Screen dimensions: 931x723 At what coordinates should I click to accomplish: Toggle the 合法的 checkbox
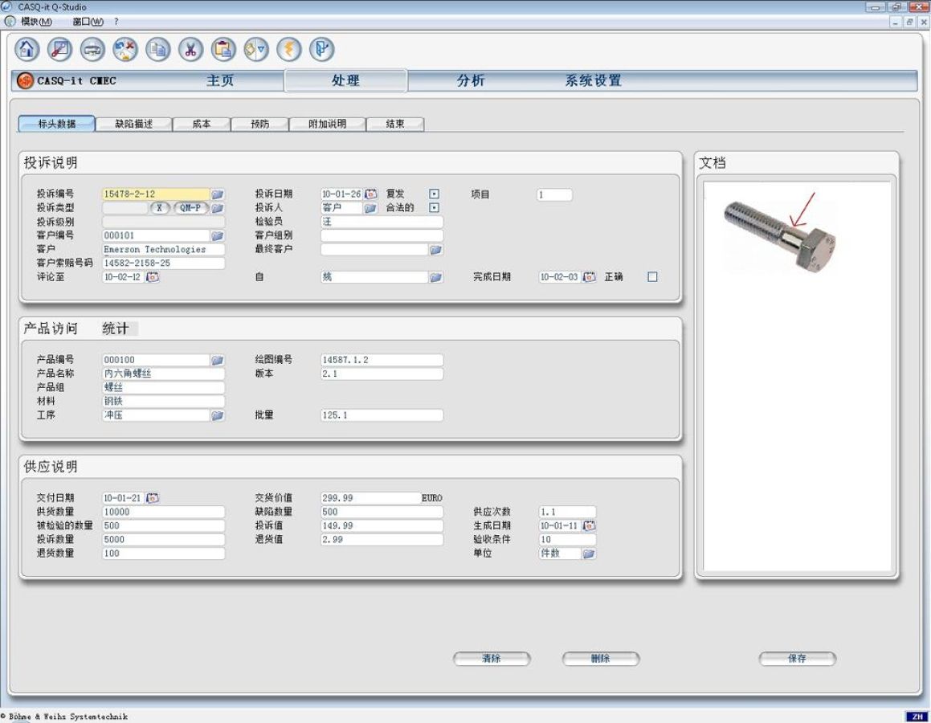click(435, 208)
